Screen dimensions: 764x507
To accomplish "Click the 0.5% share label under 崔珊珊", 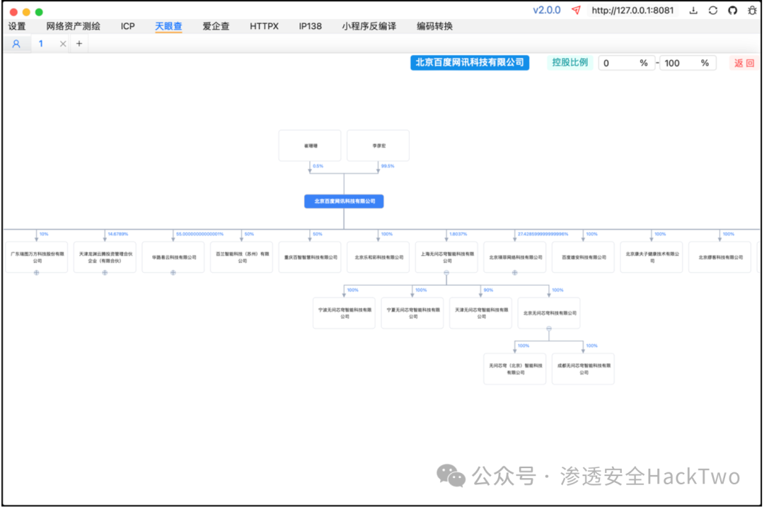I will click(318, 166).
